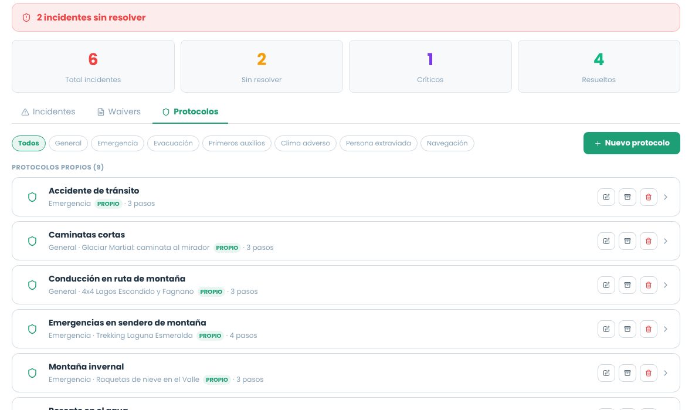Delete the Montaña invernal protocol
The image size is (692, 410).
pyautogui.click(x=648, y=373)
